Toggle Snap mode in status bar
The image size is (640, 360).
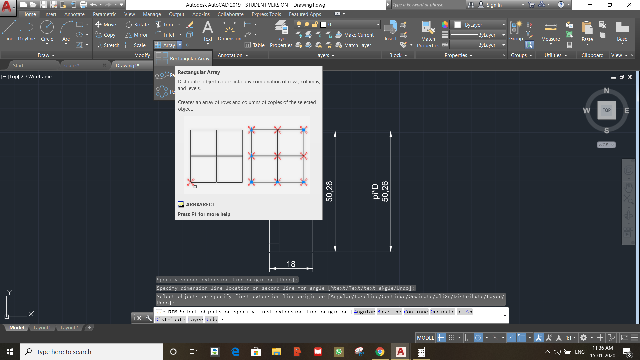click(451, 338)
